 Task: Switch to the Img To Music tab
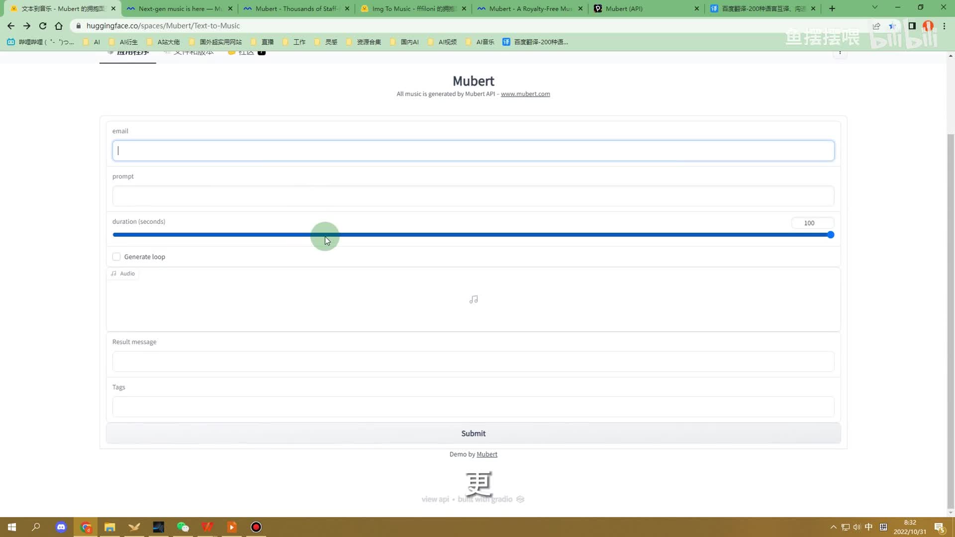413,8
